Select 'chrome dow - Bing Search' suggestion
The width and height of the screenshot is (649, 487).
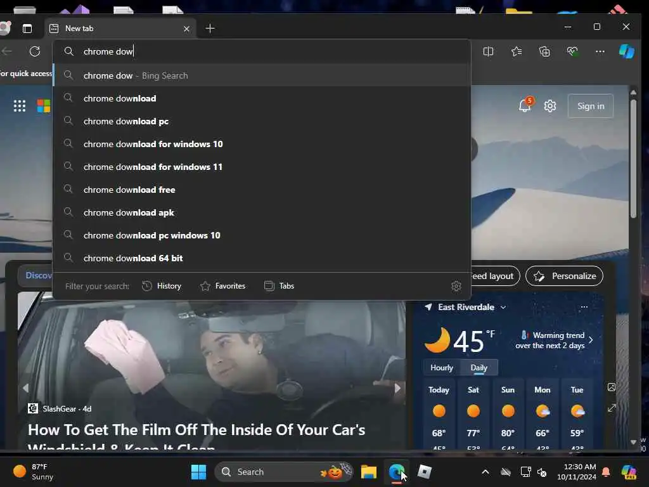pyautogui.click(x=262, y=75)
